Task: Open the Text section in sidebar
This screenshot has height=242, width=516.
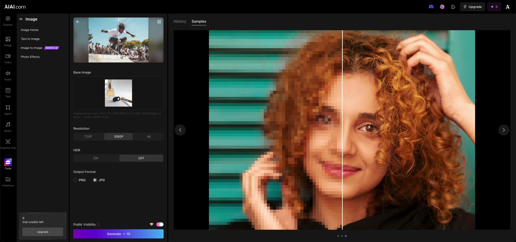Action: (x=8, y=93)
